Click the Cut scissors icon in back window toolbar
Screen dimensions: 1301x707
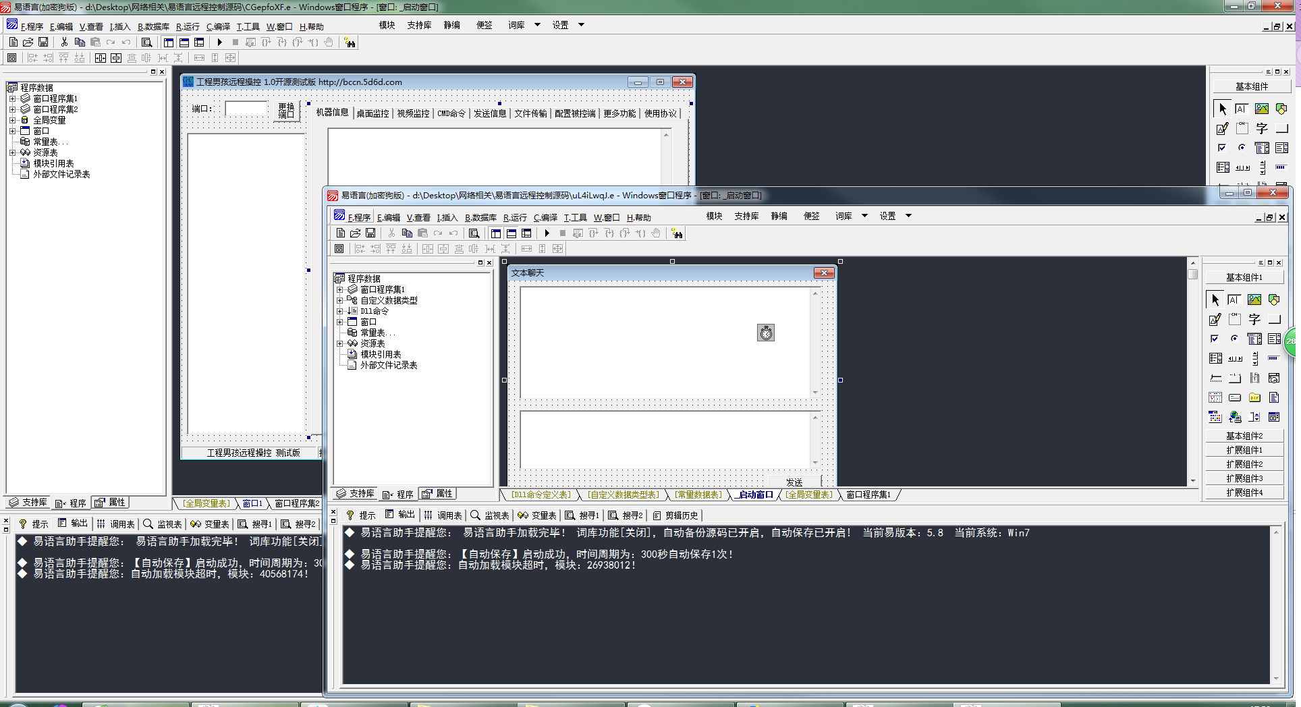click(64, 43)
